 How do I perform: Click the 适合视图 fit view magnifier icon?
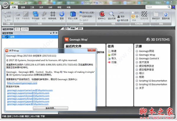112,14
